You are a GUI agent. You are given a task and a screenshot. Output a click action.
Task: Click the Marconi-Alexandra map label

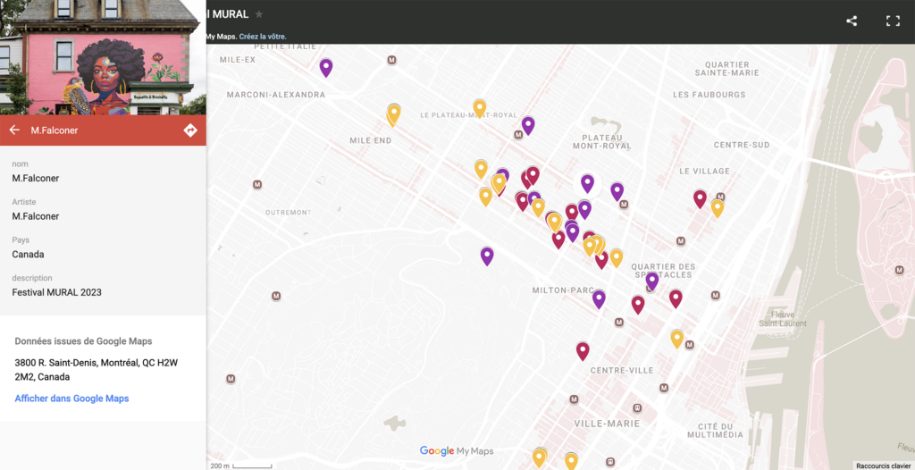click(276, 95)
